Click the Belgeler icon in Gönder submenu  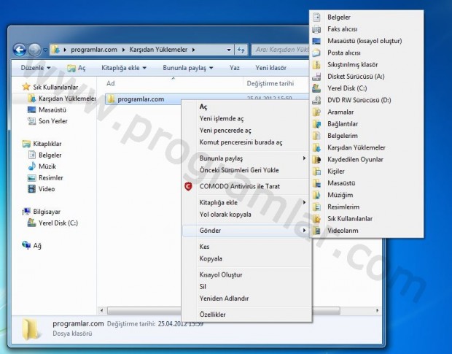(x=316, y=17)
